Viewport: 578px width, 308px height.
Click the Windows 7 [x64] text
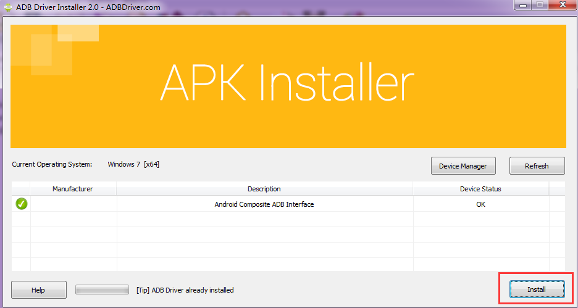point(133,164)
